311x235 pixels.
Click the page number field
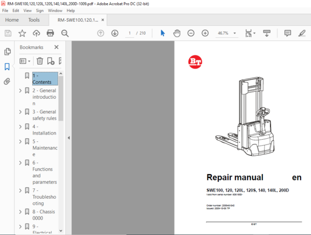tap(130, 33)
